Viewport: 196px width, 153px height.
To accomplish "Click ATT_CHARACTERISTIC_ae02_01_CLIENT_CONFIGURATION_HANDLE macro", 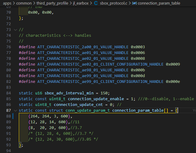I will point(100,64).
